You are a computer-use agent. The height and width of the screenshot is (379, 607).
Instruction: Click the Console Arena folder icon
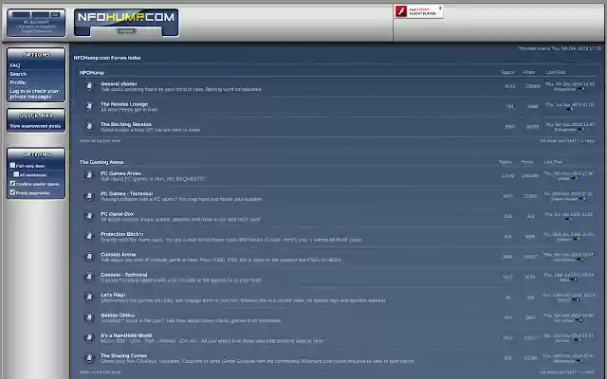pos(89,257)
